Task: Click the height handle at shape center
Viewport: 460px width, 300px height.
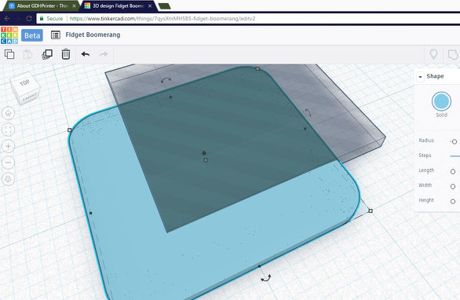Action: click(206, 160)
